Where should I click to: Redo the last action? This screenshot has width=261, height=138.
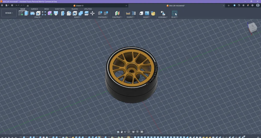(x=22, y=5)
